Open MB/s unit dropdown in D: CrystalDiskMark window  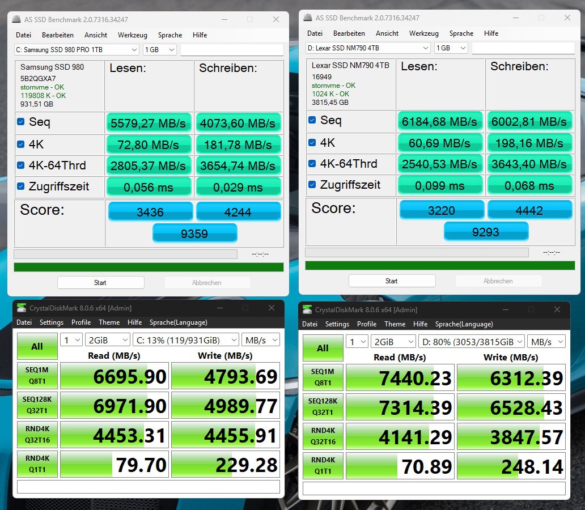546,342
